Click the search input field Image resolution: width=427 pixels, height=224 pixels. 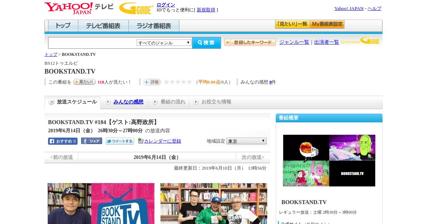(x=93, y=43)
